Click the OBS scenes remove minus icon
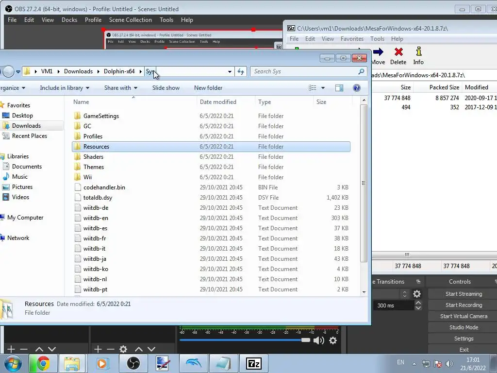Image resolution: width=497 pixels, height=373 pixels. (x=24, y=349)
